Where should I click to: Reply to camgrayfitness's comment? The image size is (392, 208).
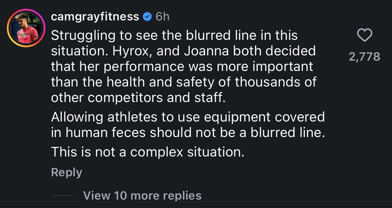pyautogui.click(x=67, y=172)
